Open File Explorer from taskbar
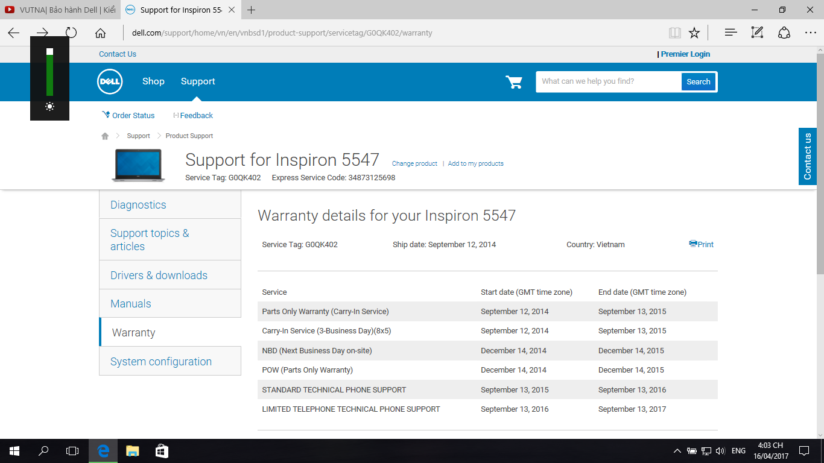The height and width of the screenshot is (463, 824). coord(132,451)
